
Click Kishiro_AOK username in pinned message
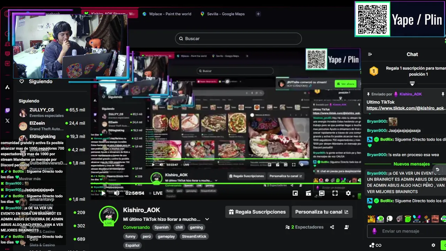(410, 94)
